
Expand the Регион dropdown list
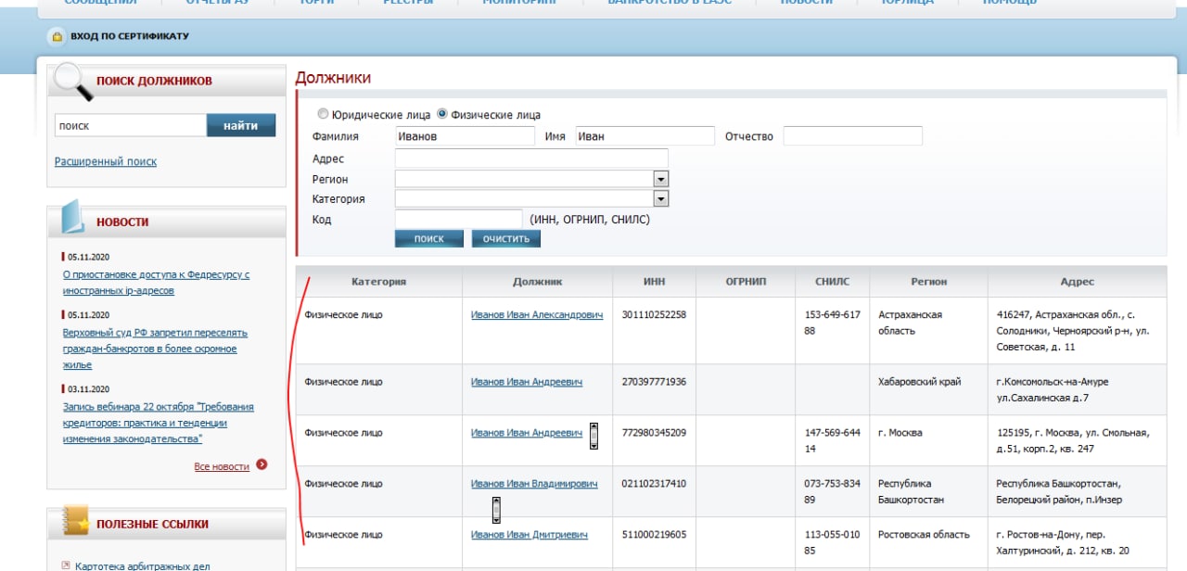pyautogui.click(x=660, y=179)
